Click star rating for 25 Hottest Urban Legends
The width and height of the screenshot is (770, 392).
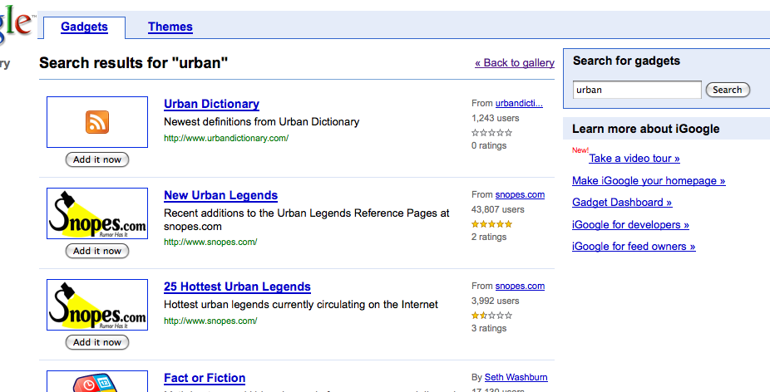491,315
